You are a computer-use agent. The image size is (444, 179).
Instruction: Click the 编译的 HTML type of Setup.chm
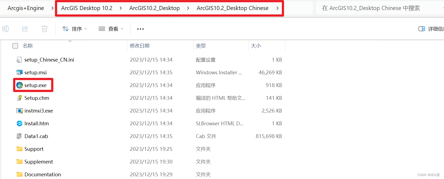coord(220,98)
